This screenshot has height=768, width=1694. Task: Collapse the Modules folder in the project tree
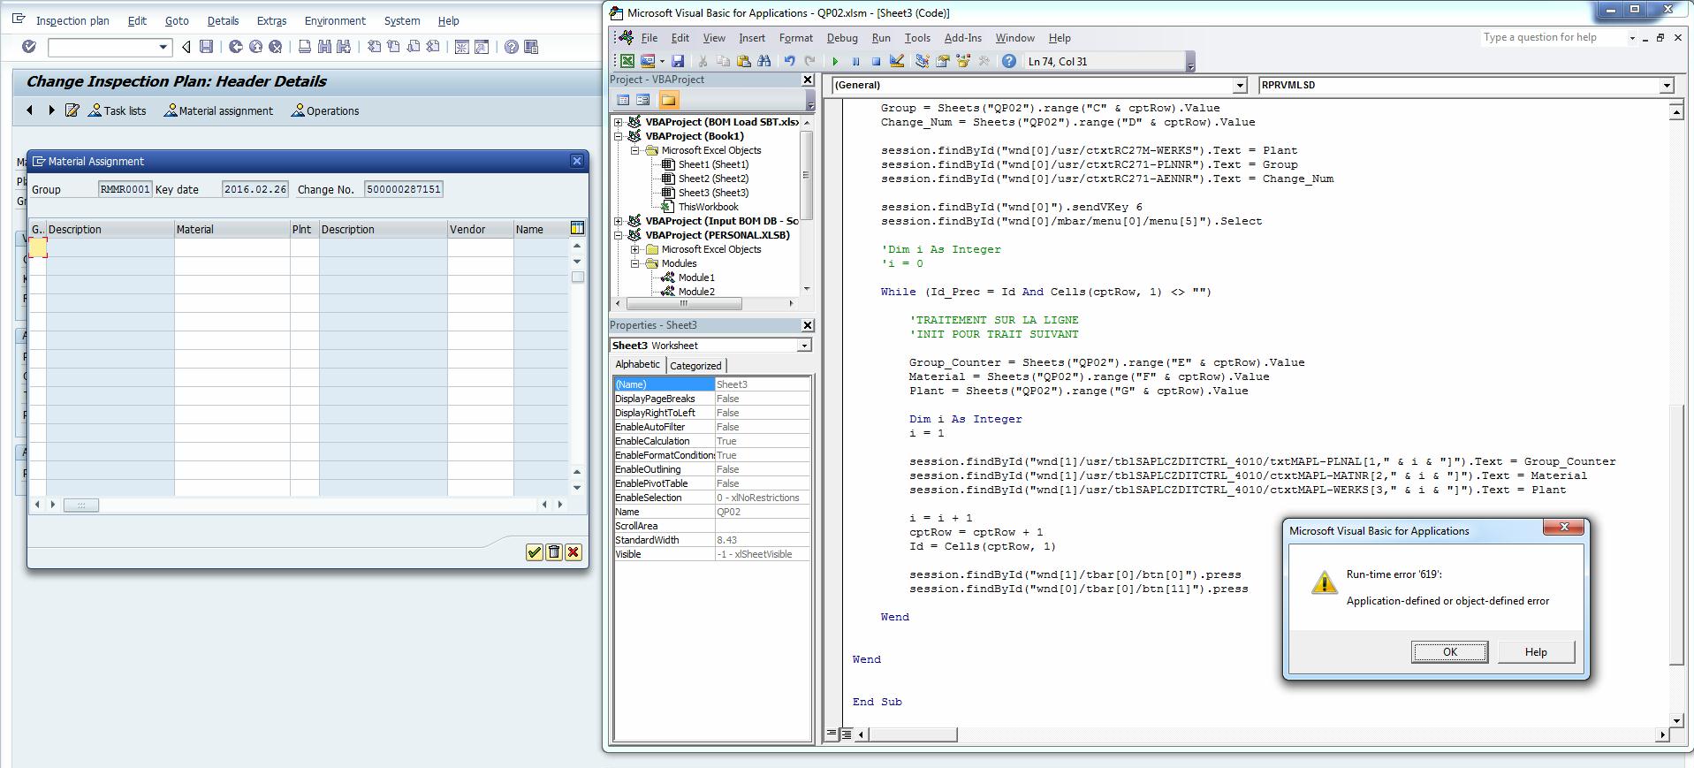(634, 263)
